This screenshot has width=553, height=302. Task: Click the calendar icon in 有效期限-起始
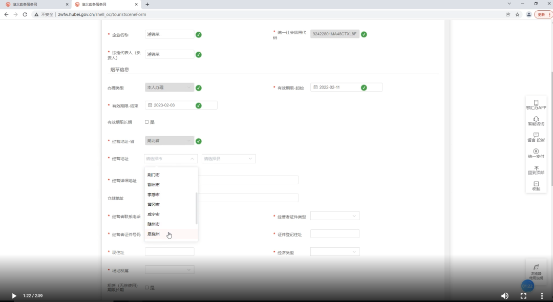click(315, 87)
